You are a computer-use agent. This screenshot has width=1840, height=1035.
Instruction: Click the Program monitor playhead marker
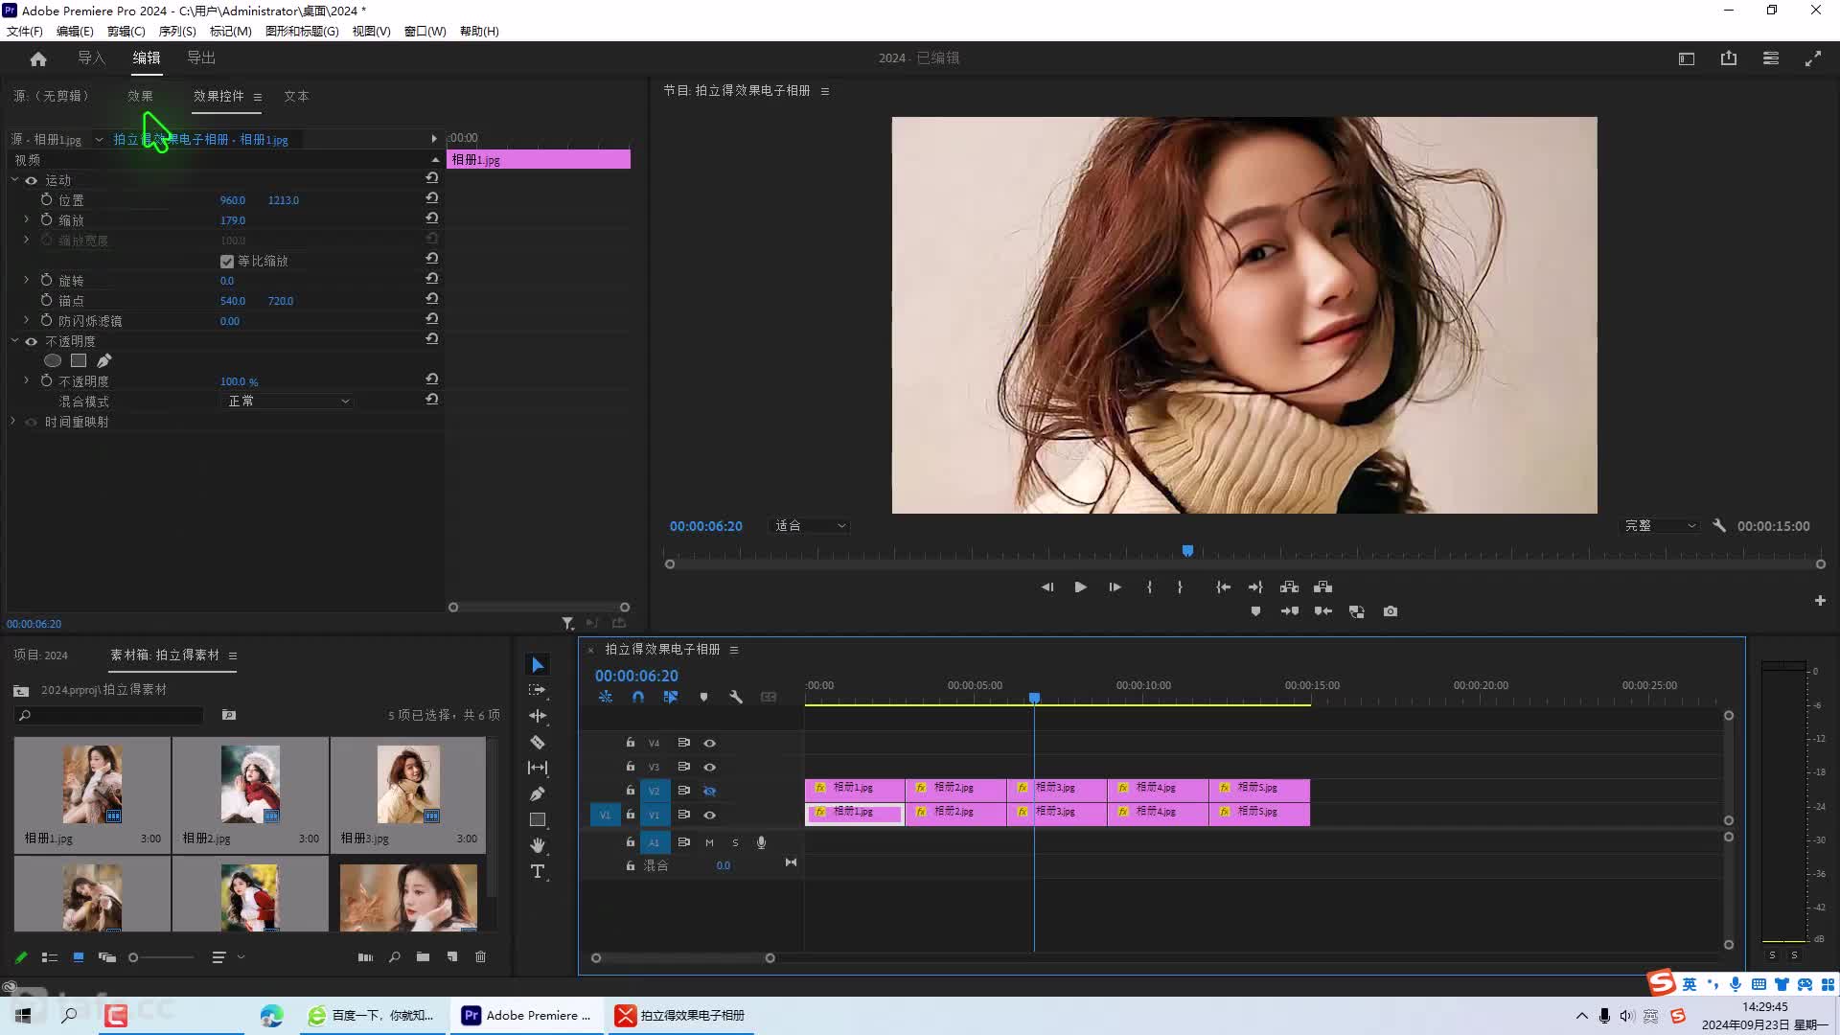pyautogui.click(x=1187, y=551)
